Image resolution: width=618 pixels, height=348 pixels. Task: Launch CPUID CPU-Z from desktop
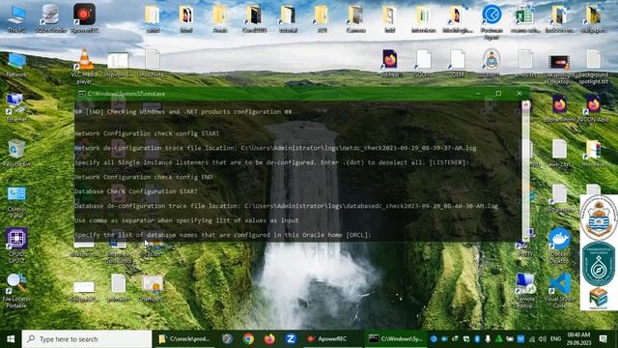tap(16, 245)
